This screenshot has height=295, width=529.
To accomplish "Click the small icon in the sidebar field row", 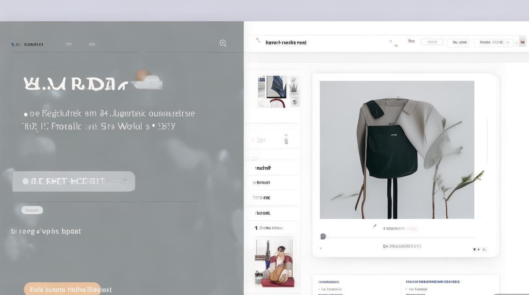I will coord(286,140).
